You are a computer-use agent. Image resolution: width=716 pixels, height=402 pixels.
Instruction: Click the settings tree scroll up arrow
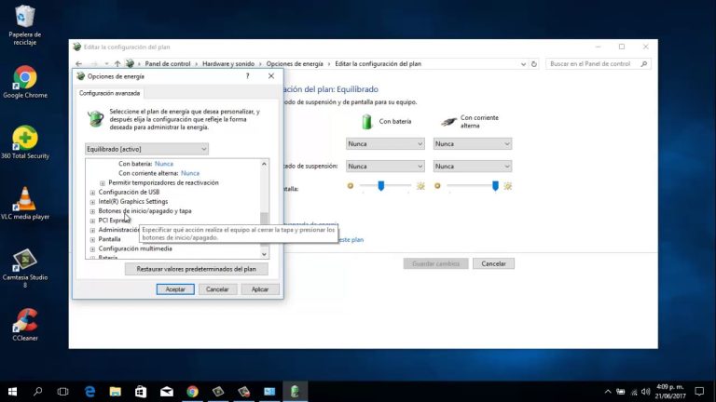pyautogui.click(x=264, y=164)
